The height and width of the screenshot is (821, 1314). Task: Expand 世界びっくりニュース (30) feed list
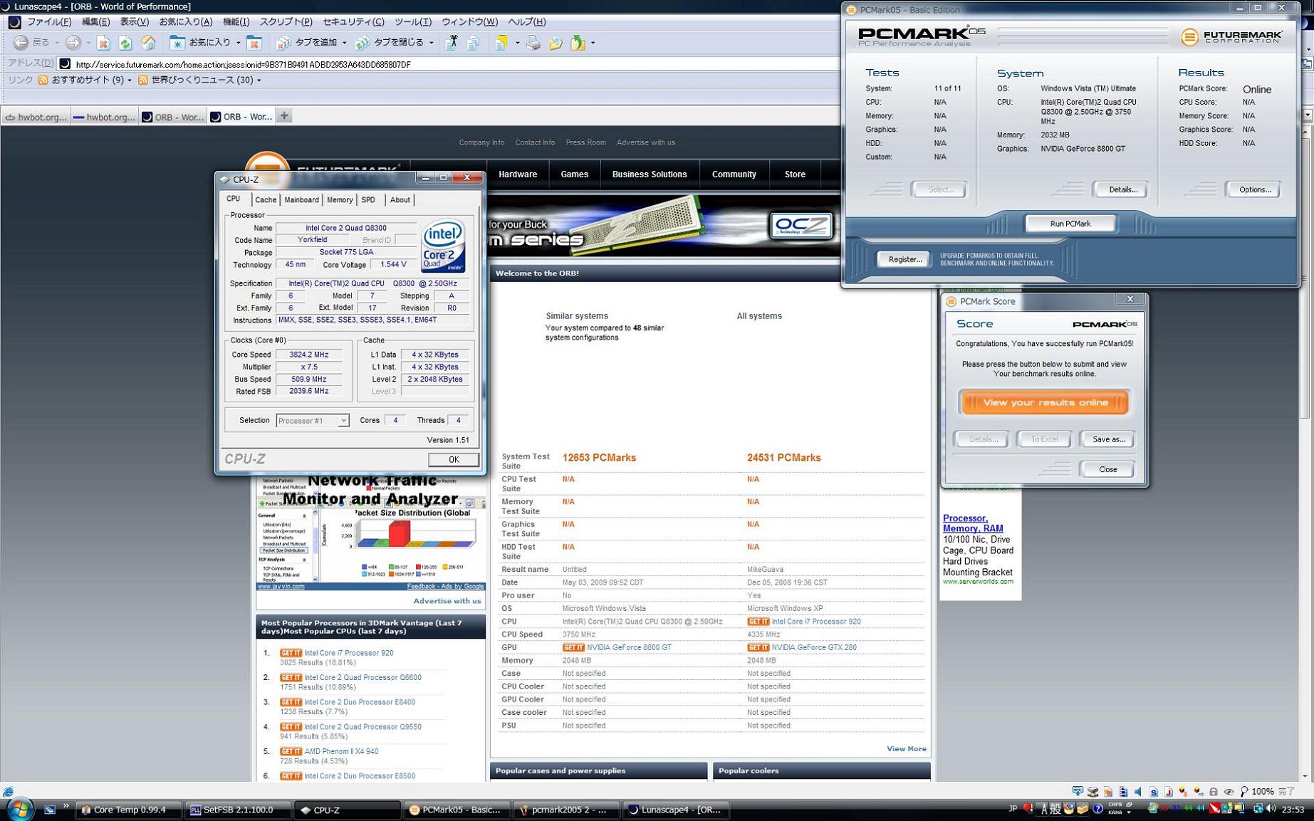[259, 80]
